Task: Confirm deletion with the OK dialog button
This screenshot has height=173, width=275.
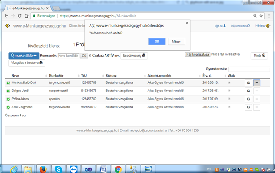Action: click(157, 42)
